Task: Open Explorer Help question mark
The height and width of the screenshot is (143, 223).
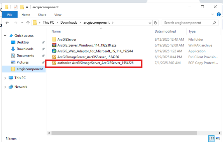Action: (x=219, y=14)
